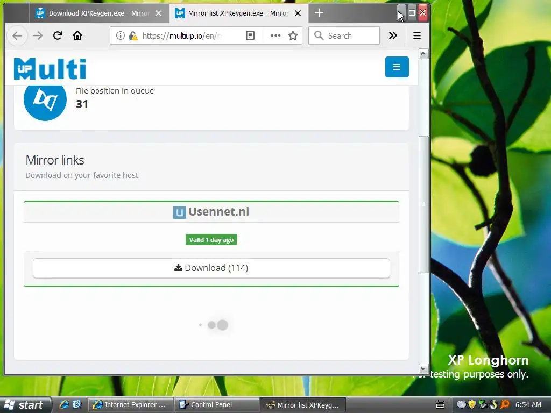Click the page scrollbar thumb

point(423,204)
